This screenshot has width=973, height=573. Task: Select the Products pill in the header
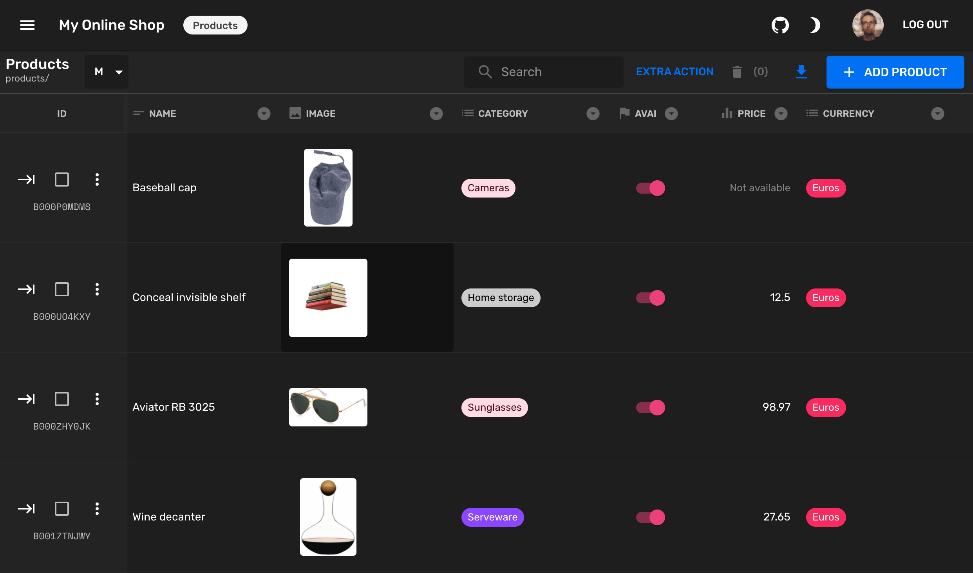point(215,25)
